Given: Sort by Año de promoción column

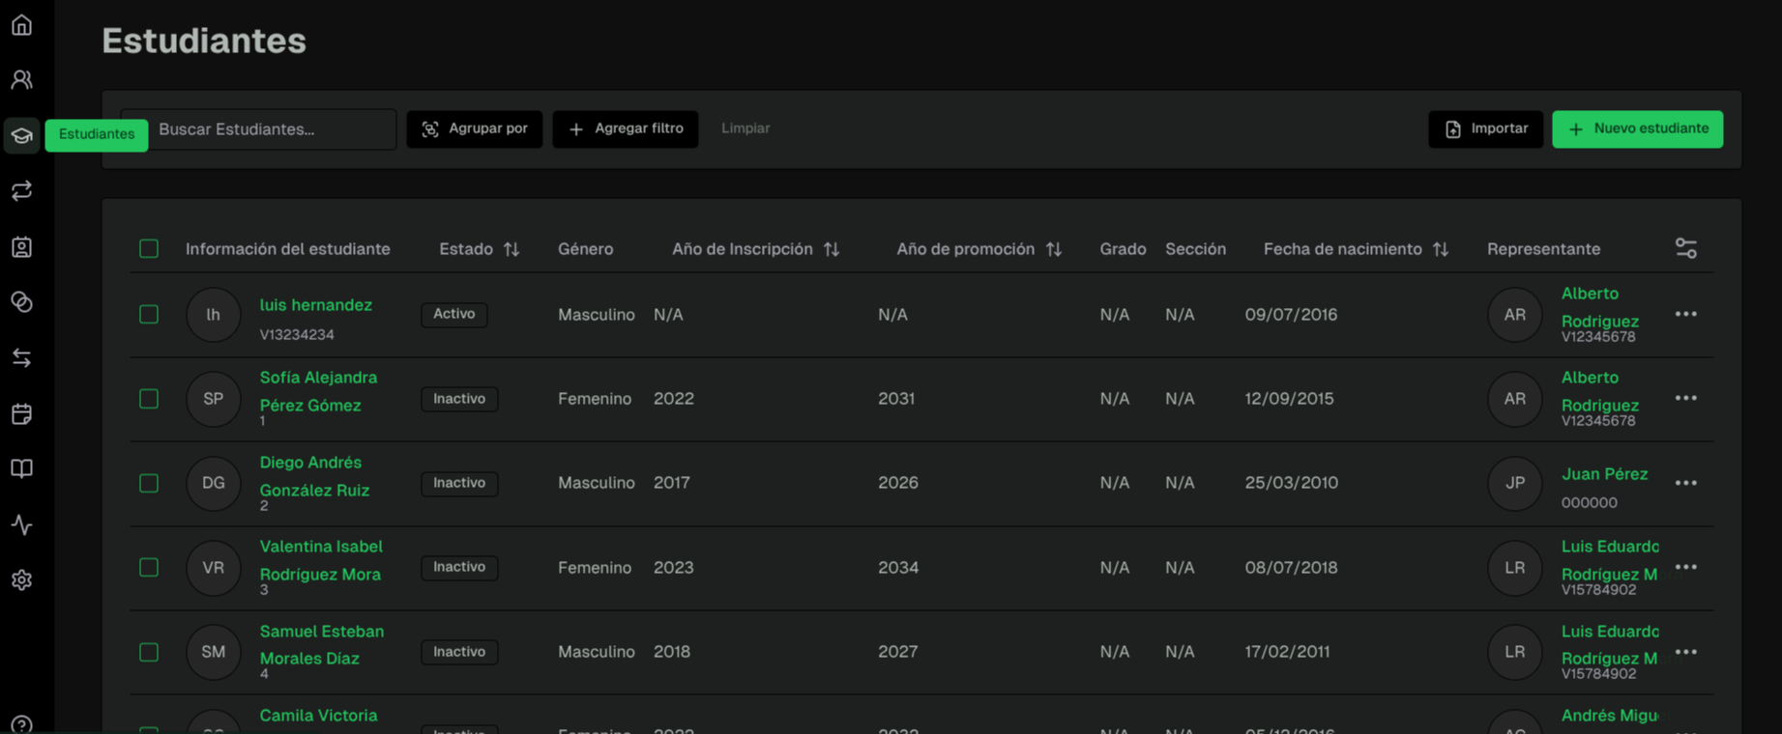Looking at the screenshot, I should (1054, 249).
